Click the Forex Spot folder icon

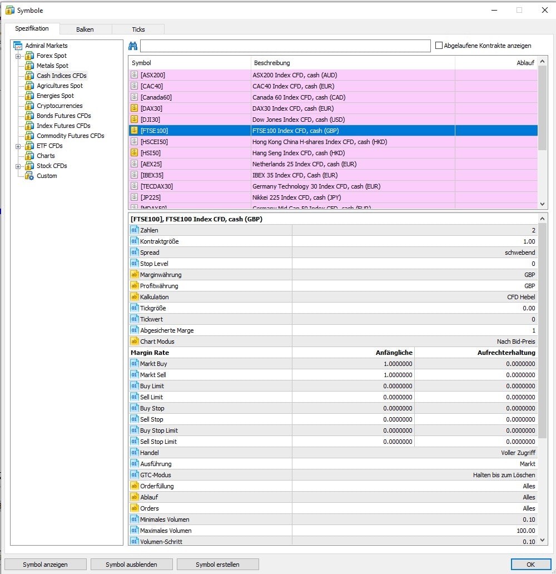tap(29, 56)
